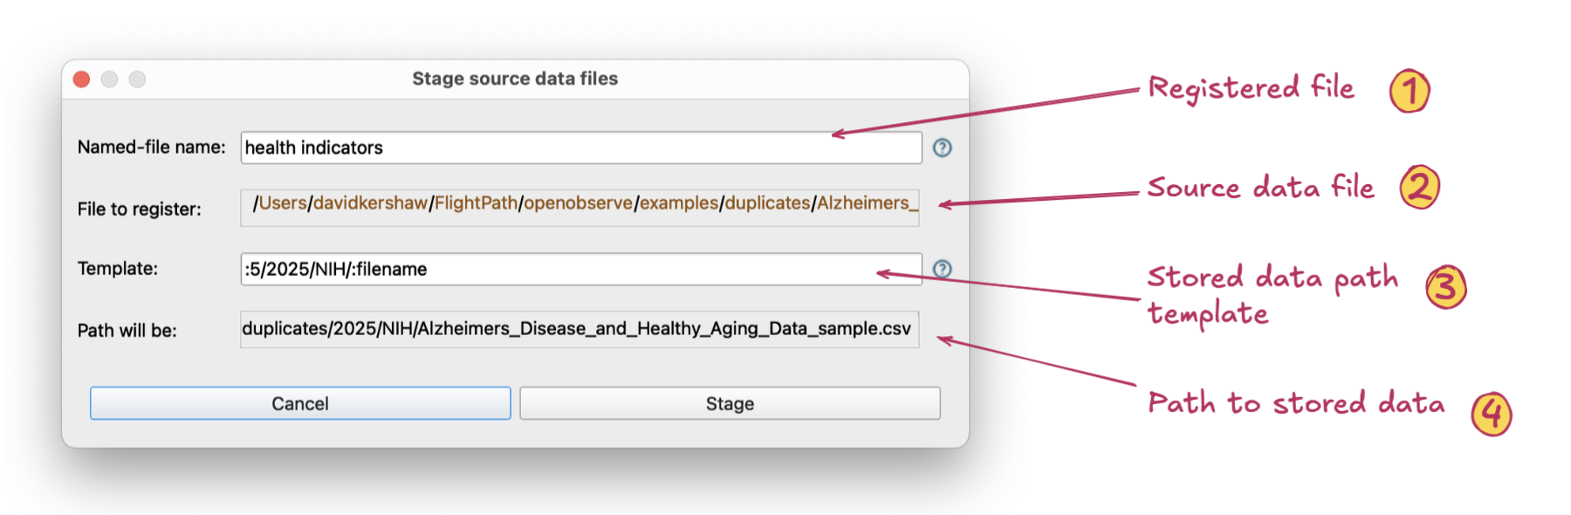Click the gray zoom window button
The image size is (1571, 515).
coord(137,79)
